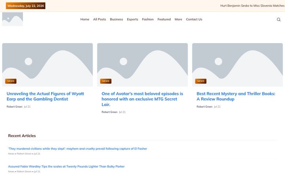The height and width of the screenshot is (178, 285).
Task: Open Best Recent Mystery and Thriller Books headline
Action: (x=236, y=96)
